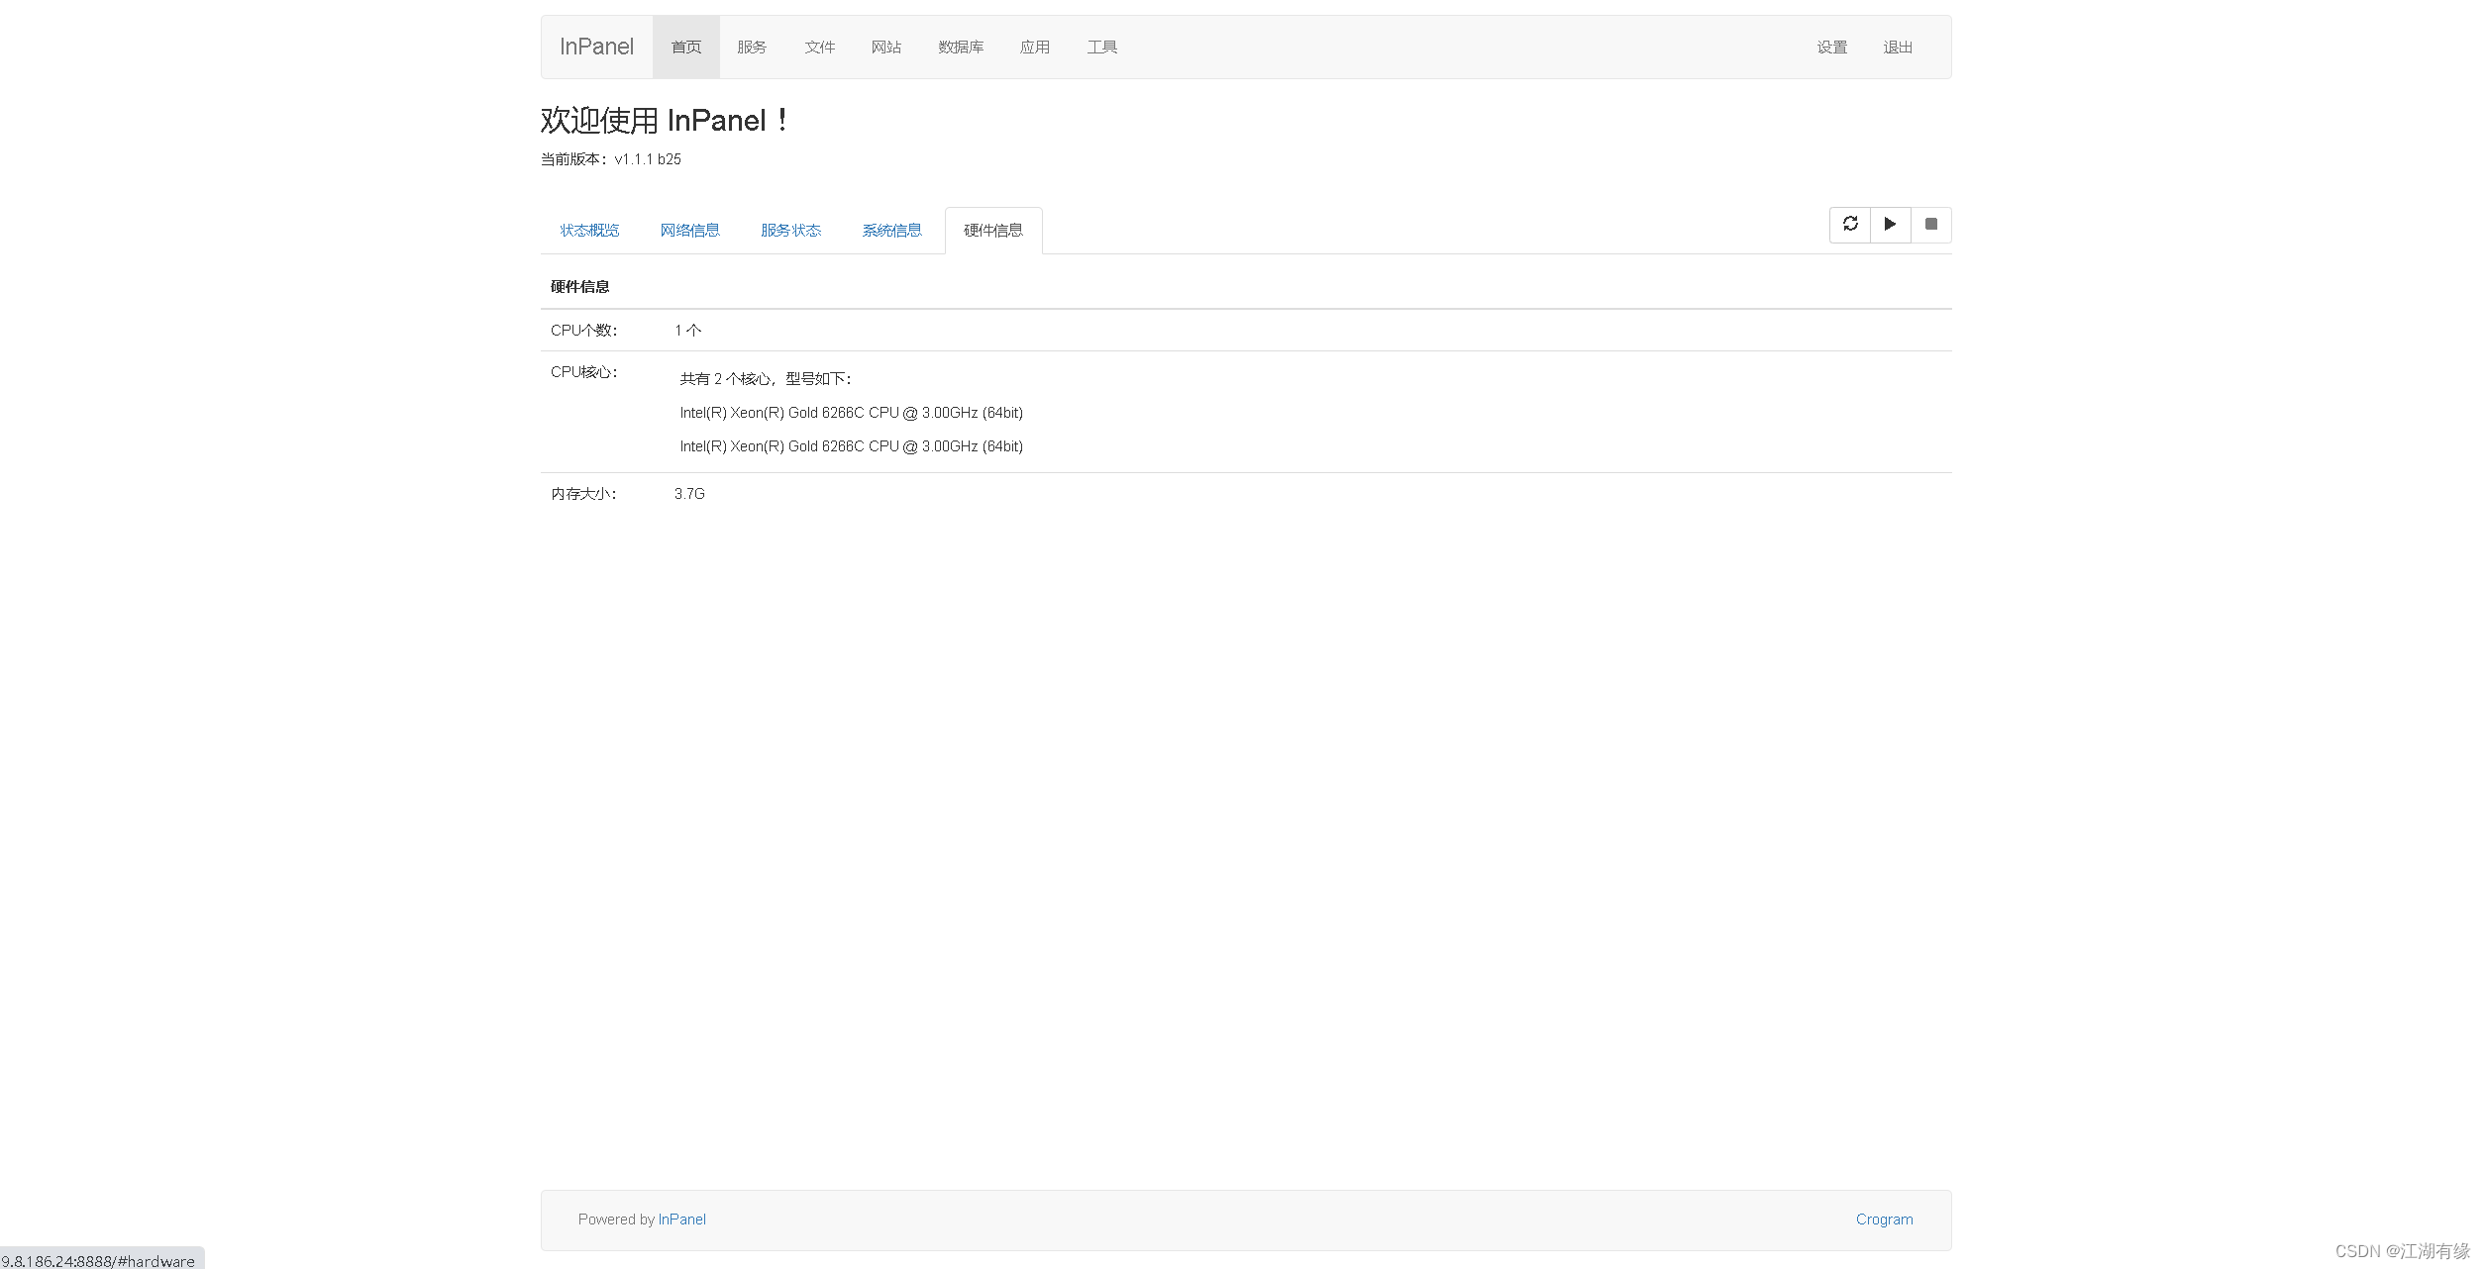This screenshot has width=2486, height=1269.
Task: Click the 欢迎使用 InPanel heading
Action: coord(665,121)
